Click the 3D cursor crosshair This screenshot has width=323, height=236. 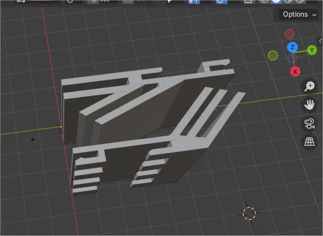tap(249, 213)
